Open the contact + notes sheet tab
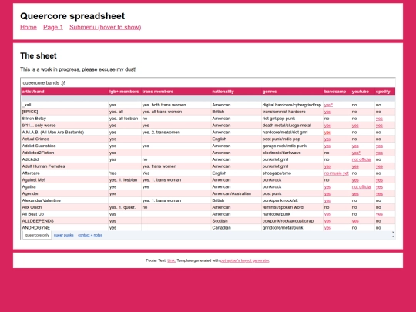416x312 pixels. tap(90, 235)
